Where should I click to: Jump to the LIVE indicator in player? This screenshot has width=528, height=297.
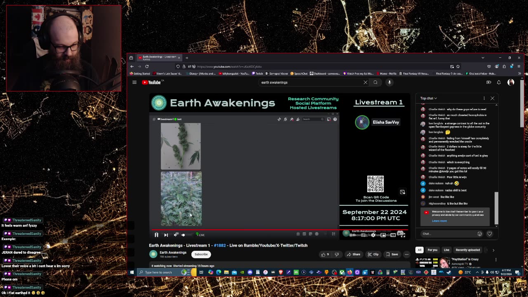click(200, 235)
